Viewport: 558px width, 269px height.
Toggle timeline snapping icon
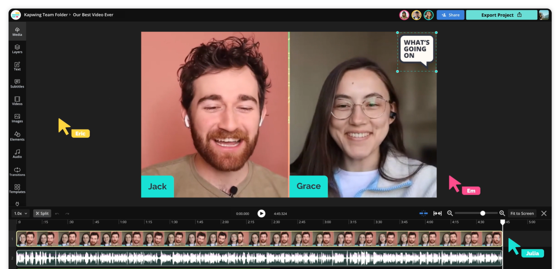(423, 213)
